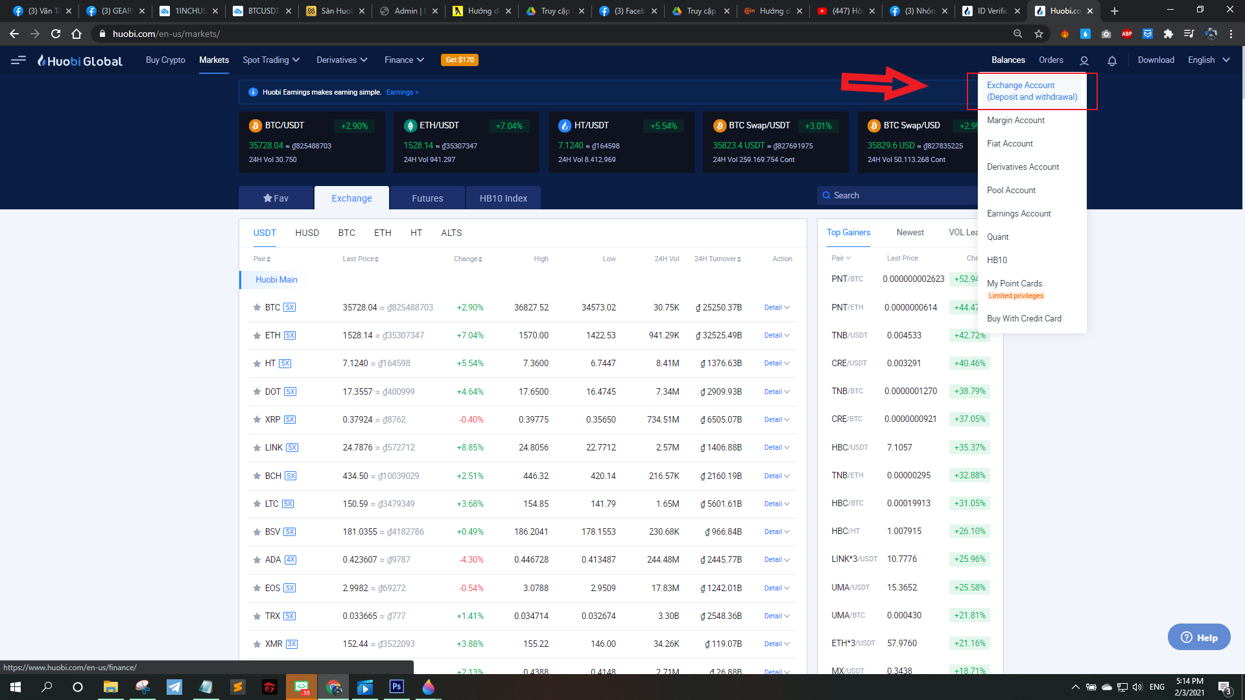Open the hamburger menu beside Huobi logo
1245x700 pixels.
point(18,60)
